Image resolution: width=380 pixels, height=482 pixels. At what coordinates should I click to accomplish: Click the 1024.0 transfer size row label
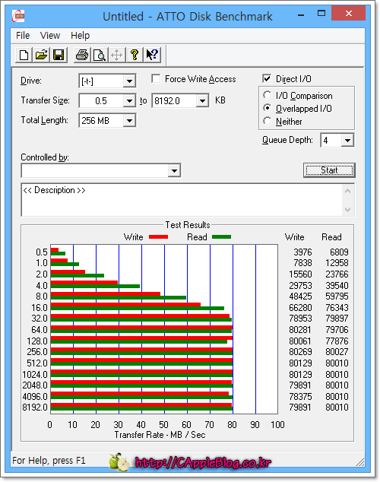(35, 374)
